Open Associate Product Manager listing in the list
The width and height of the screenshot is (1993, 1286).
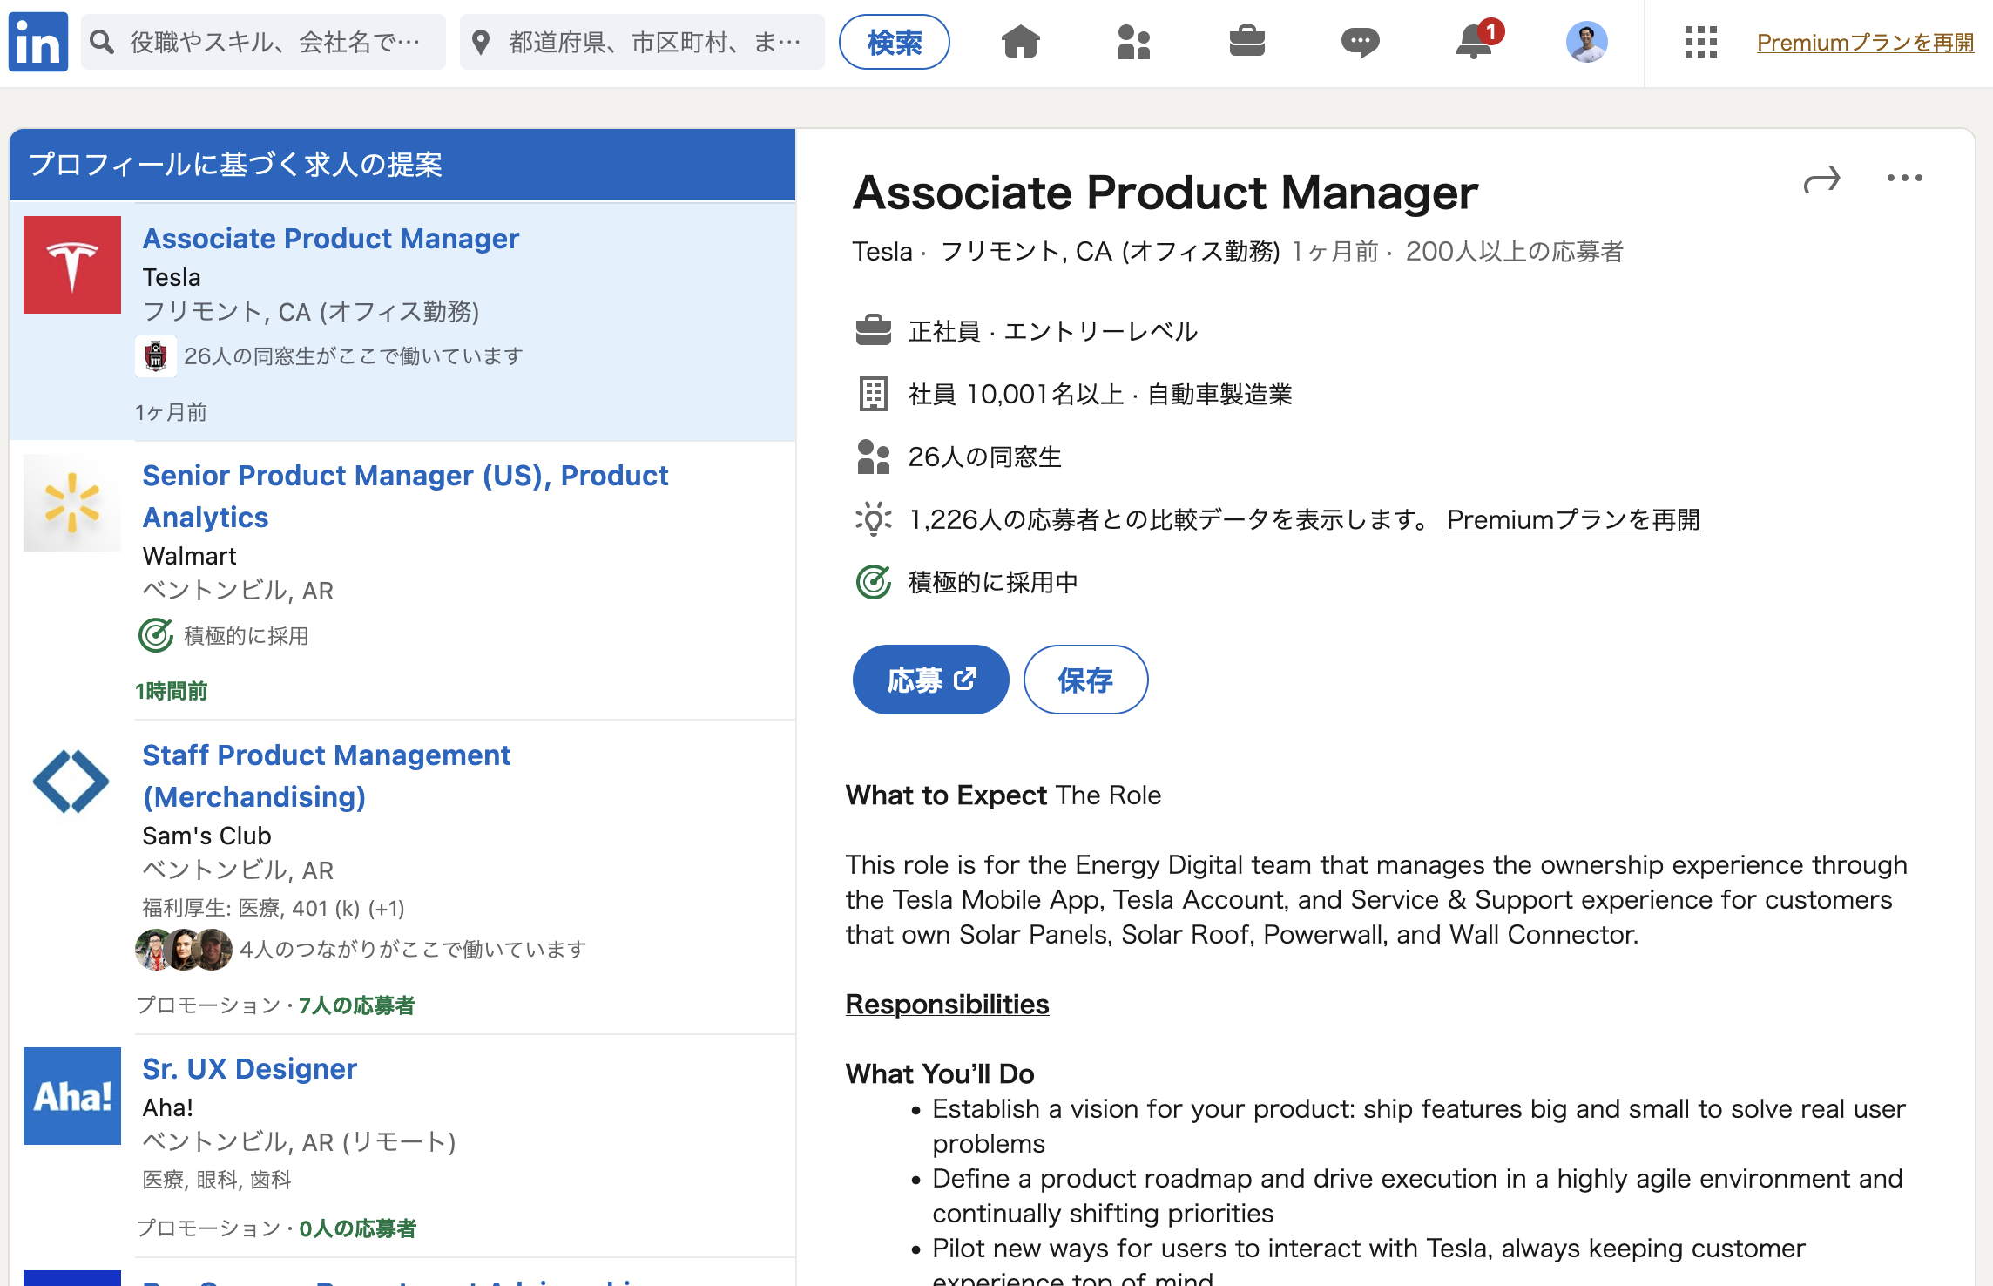(331, 238)
